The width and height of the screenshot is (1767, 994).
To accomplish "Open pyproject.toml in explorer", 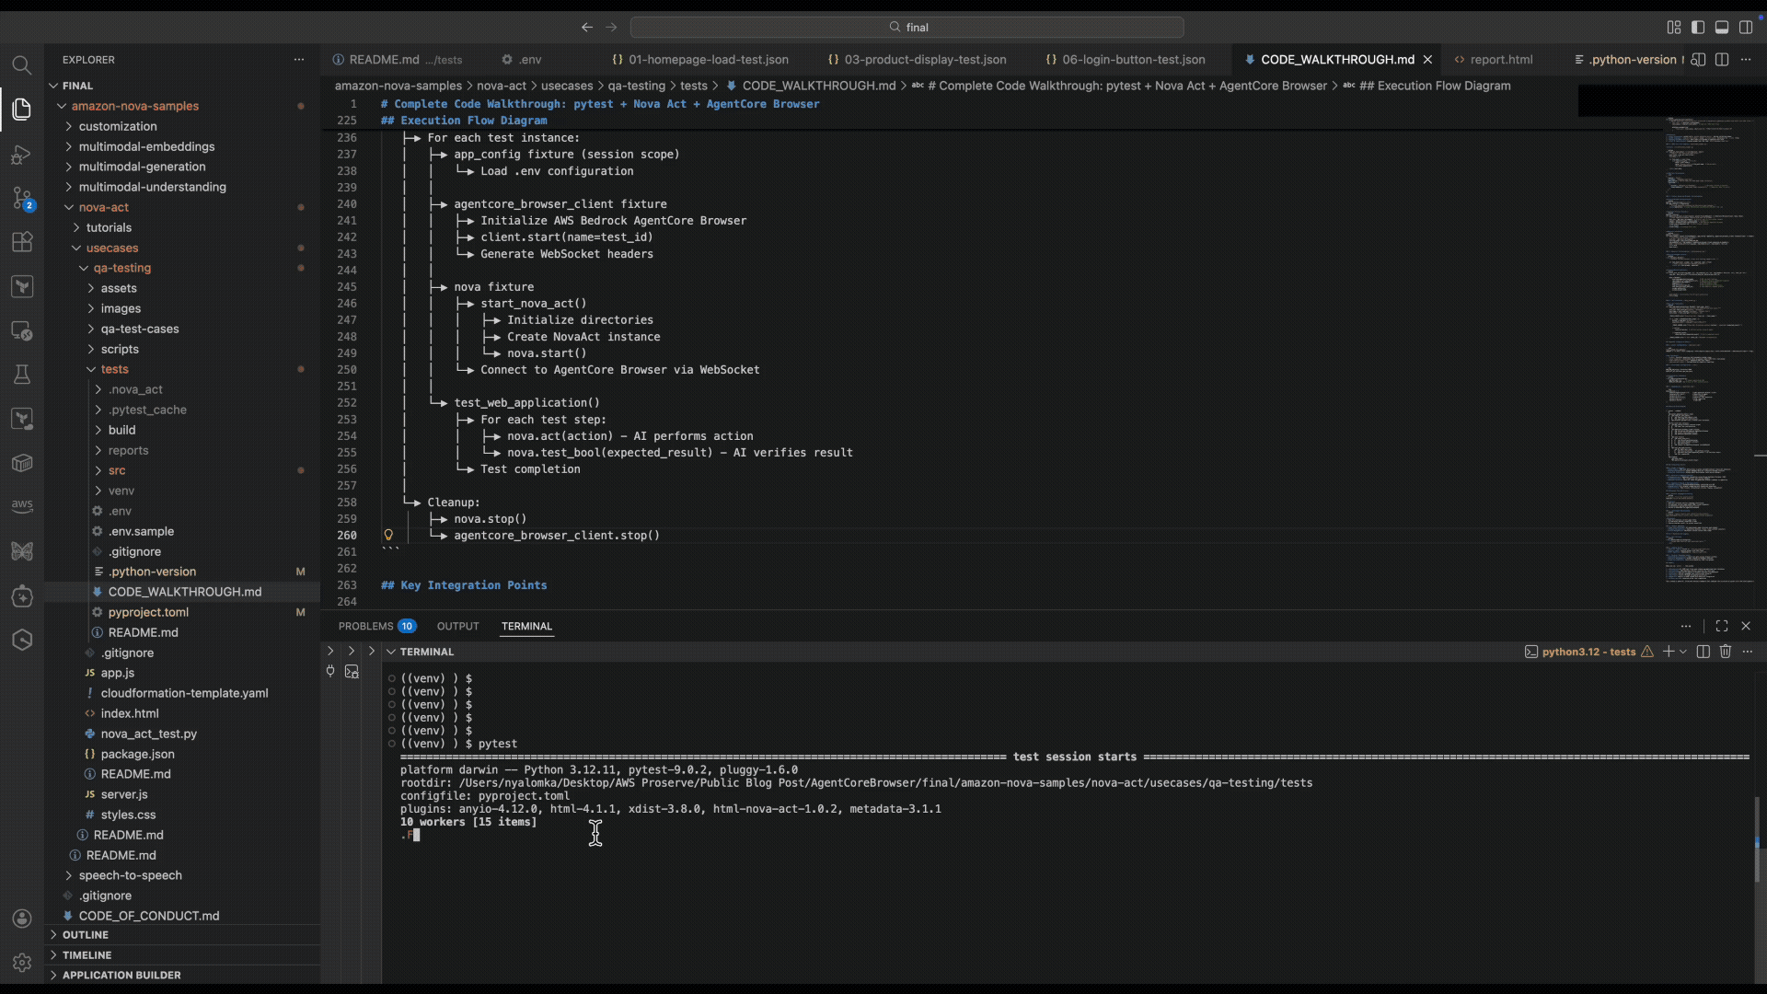I will [x=148, y=612].
